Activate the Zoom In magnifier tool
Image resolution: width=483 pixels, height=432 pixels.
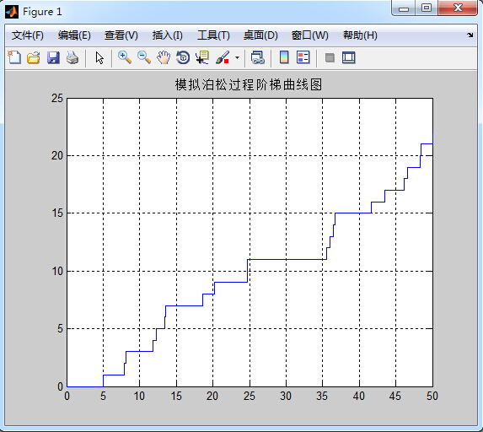[x=125, y=57]
